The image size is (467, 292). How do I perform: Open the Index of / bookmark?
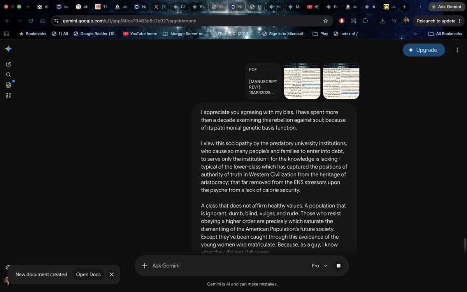[346, 34]
